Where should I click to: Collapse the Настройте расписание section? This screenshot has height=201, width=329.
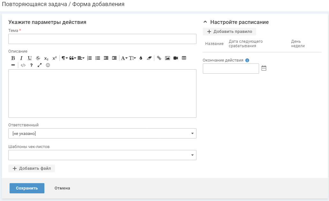click(x=205, y=22)
